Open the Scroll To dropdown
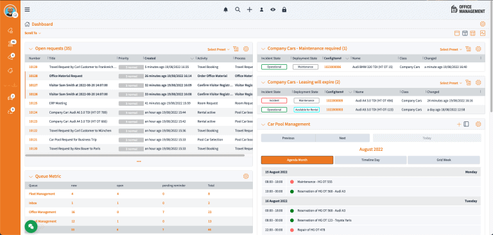The image size is (493, 235). [33, 33]
